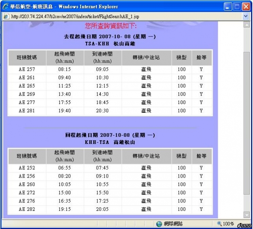The height and width of the screenshot is (229, 253).
Task: Click departure time 19:15
Action: (64, 209)
